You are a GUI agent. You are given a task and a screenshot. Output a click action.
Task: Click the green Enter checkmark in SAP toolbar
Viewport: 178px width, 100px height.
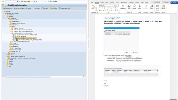tap(3, 1)
